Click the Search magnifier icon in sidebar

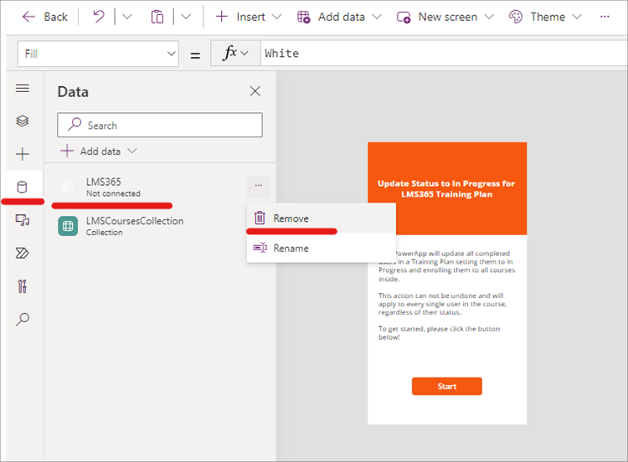click(23, 319)
